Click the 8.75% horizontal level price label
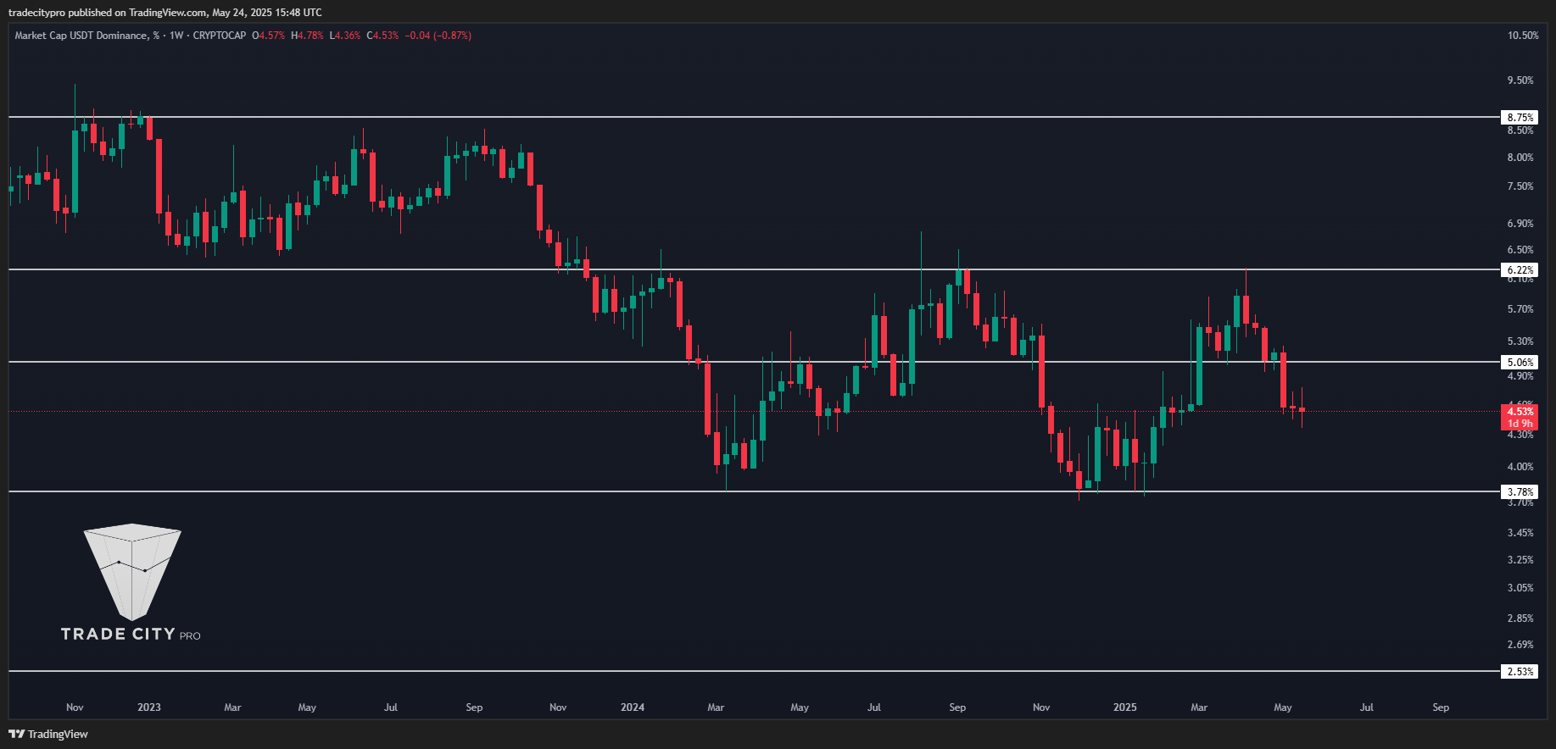 pos(1520,118)
